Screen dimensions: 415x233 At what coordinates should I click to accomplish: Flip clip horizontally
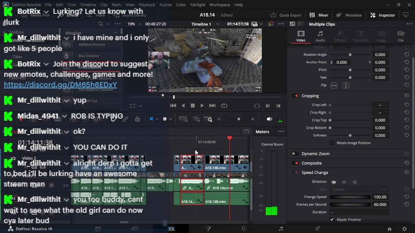click(334, 85)
